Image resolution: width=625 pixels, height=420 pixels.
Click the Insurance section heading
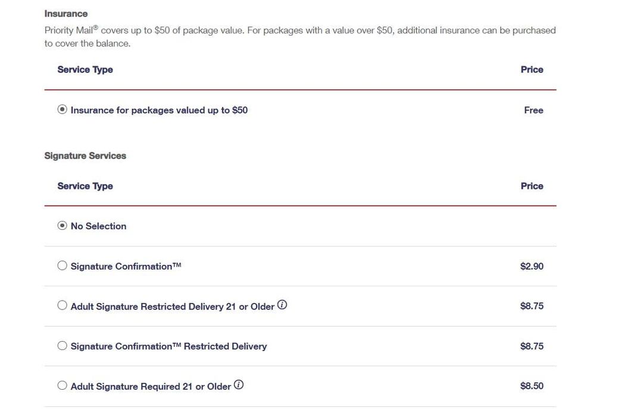[66, 14]
